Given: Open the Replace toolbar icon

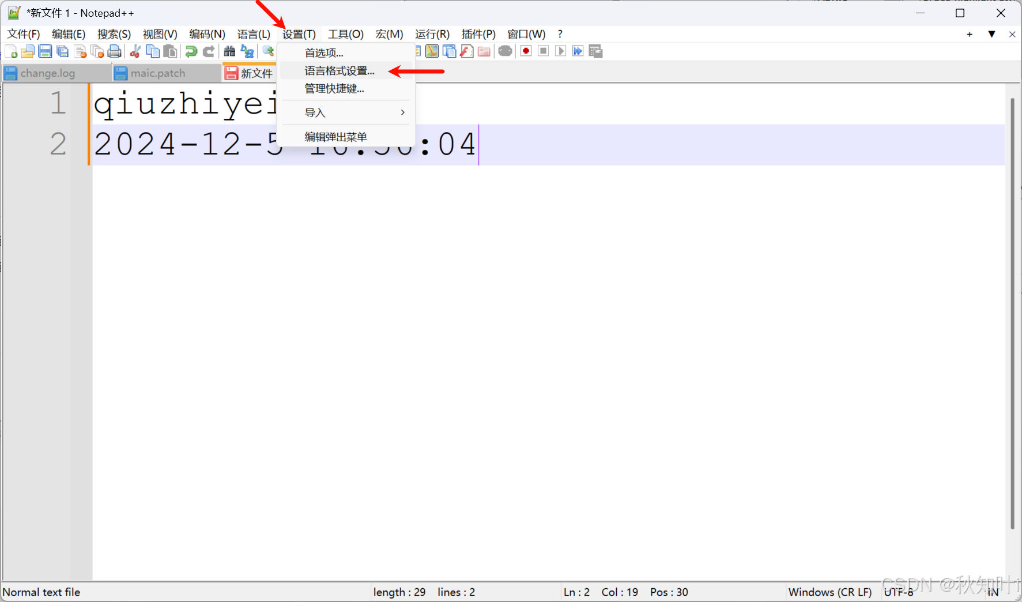Looking at the screenshot, I should (x=247, y=51).
